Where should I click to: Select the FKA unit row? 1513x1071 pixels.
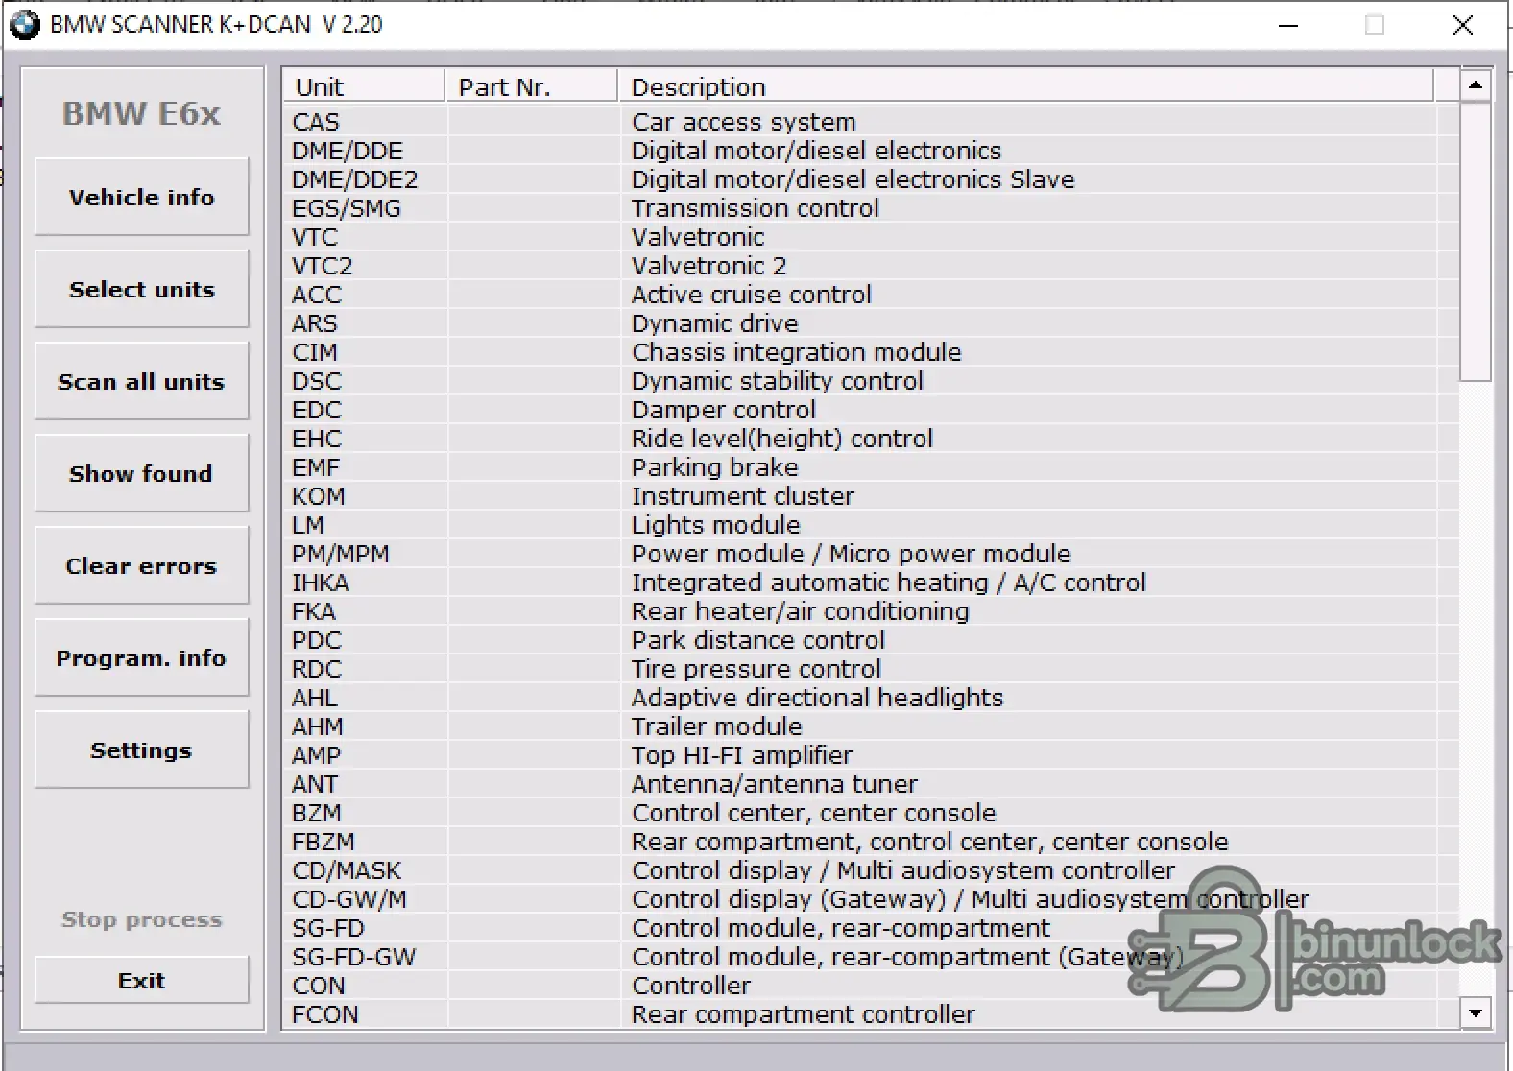click(x=871, y=611)
